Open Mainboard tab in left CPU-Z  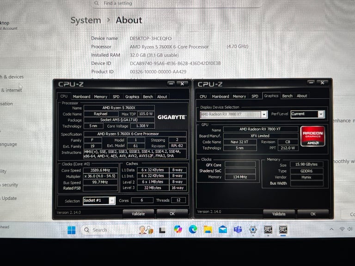(81, 97)
